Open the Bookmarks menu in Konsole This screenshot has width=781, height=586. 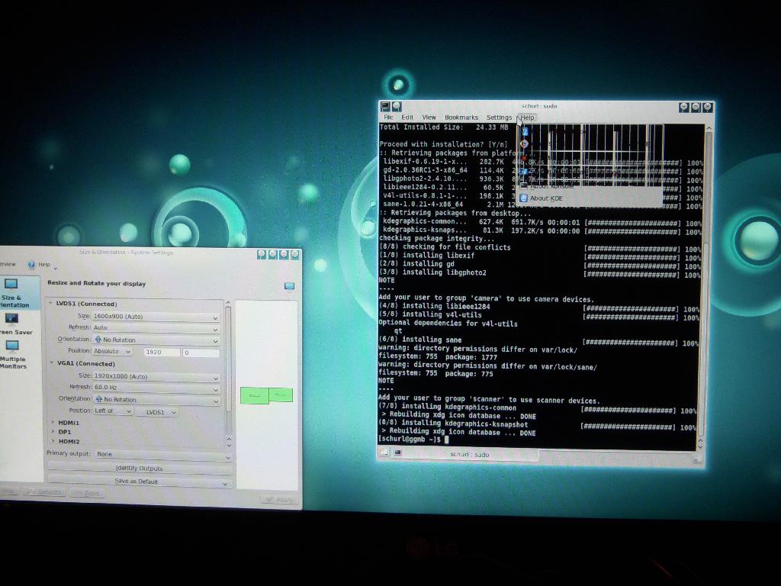pos(461,118)
